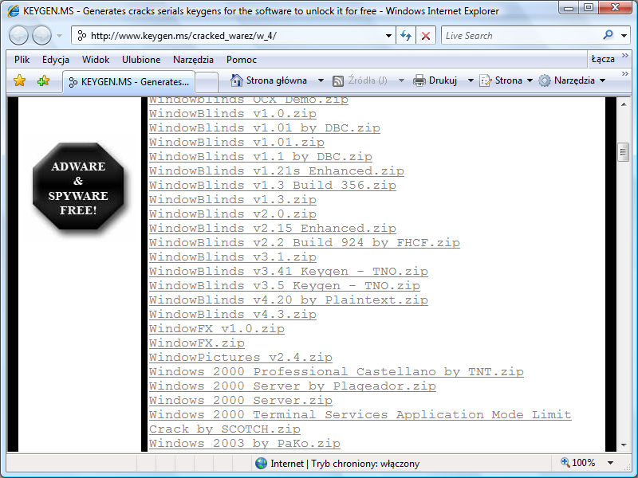Click the Drukuj printer icon
Image resolution: width=638 pixels, height=478 pixels.
click(419, 81)
